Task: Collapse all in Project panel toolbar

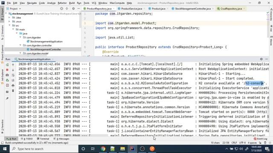Action: click(67, 8)
